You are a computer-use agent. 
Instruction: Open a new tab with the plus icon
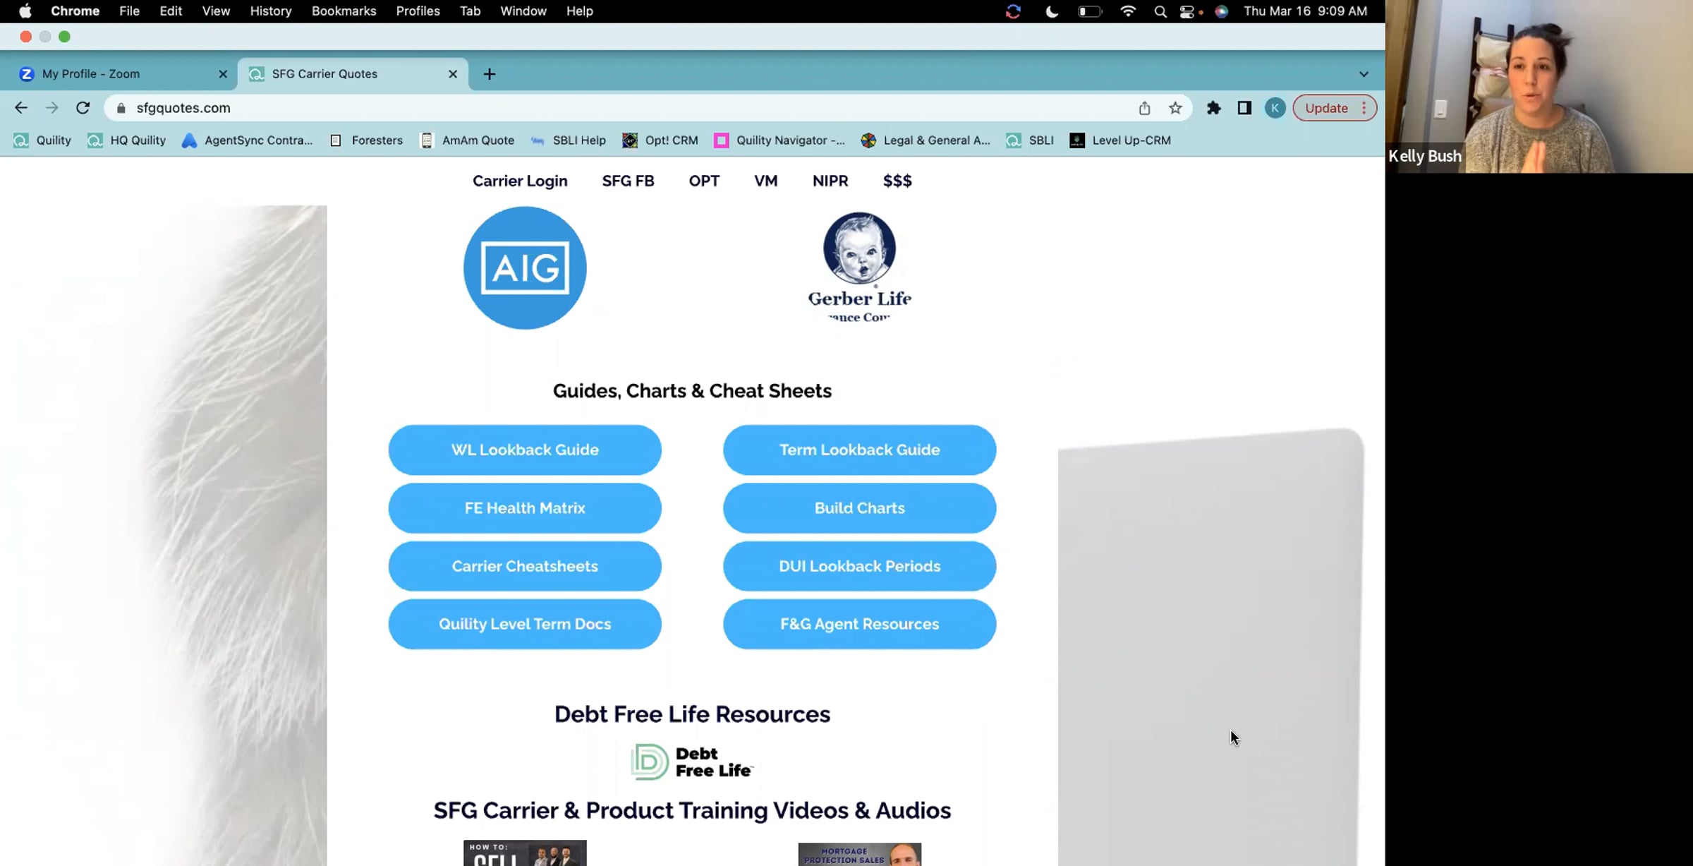pyautogui.click(x=489, y=74)
